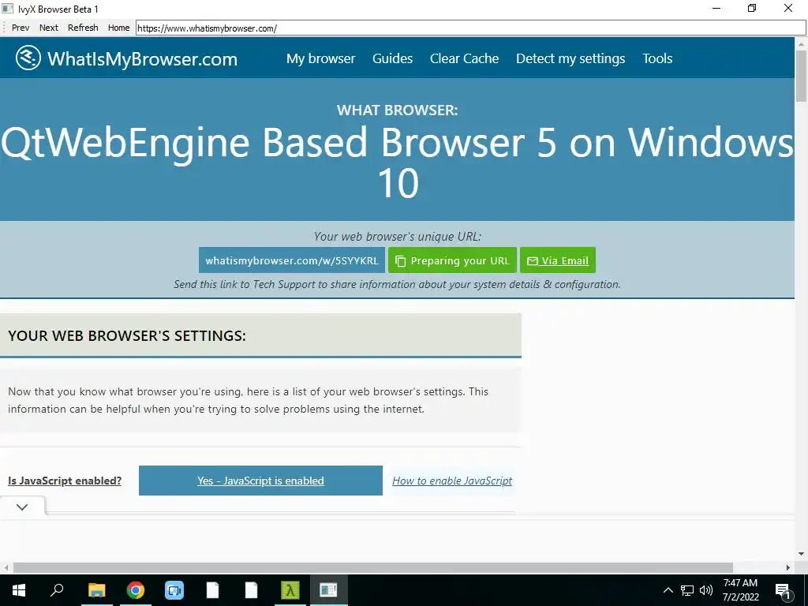The height and width of the screenshot is (606, 808).
Task: Open Detect my settings menu
Action: [x=570, y=58]
